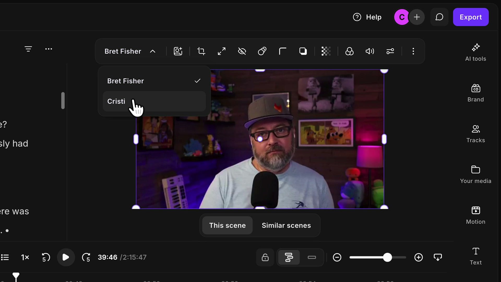Switch to Similar scenes tab
The width and height of the screenshot is (501, 282).
(x=286, y=225)
